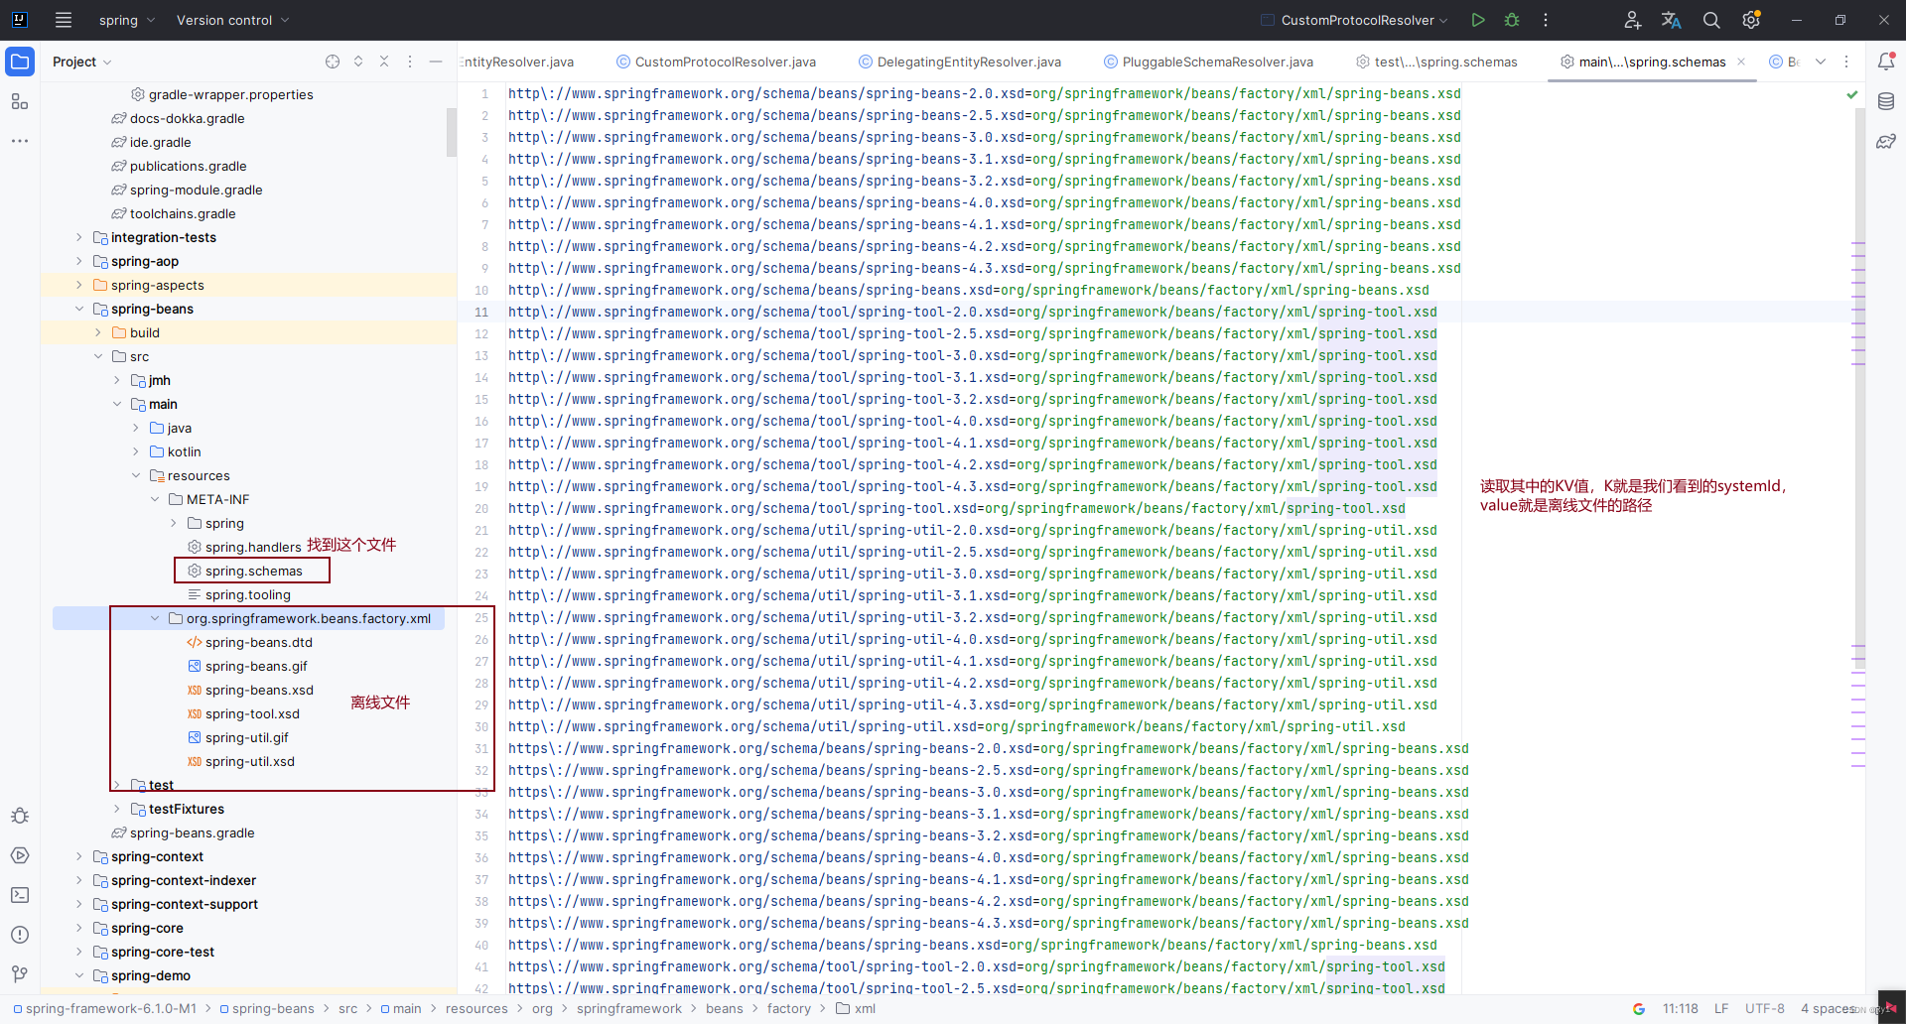Switch to CustomProtocolResolver.java tab

click(x=716, y=62)
